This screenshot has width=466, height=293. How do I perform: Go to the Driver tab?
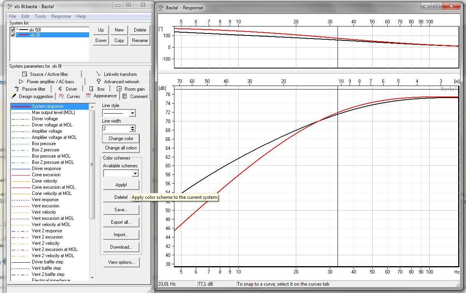click(68, 89)
